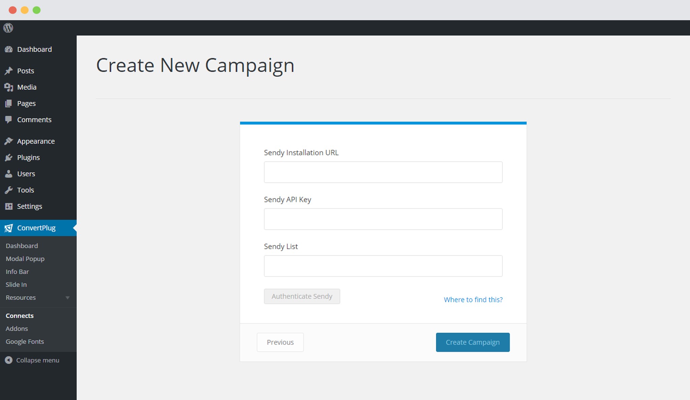Click the Posts pushpin icon
Image resolution: width=690 pixels, height=400 pixels.
click(9, 71)
